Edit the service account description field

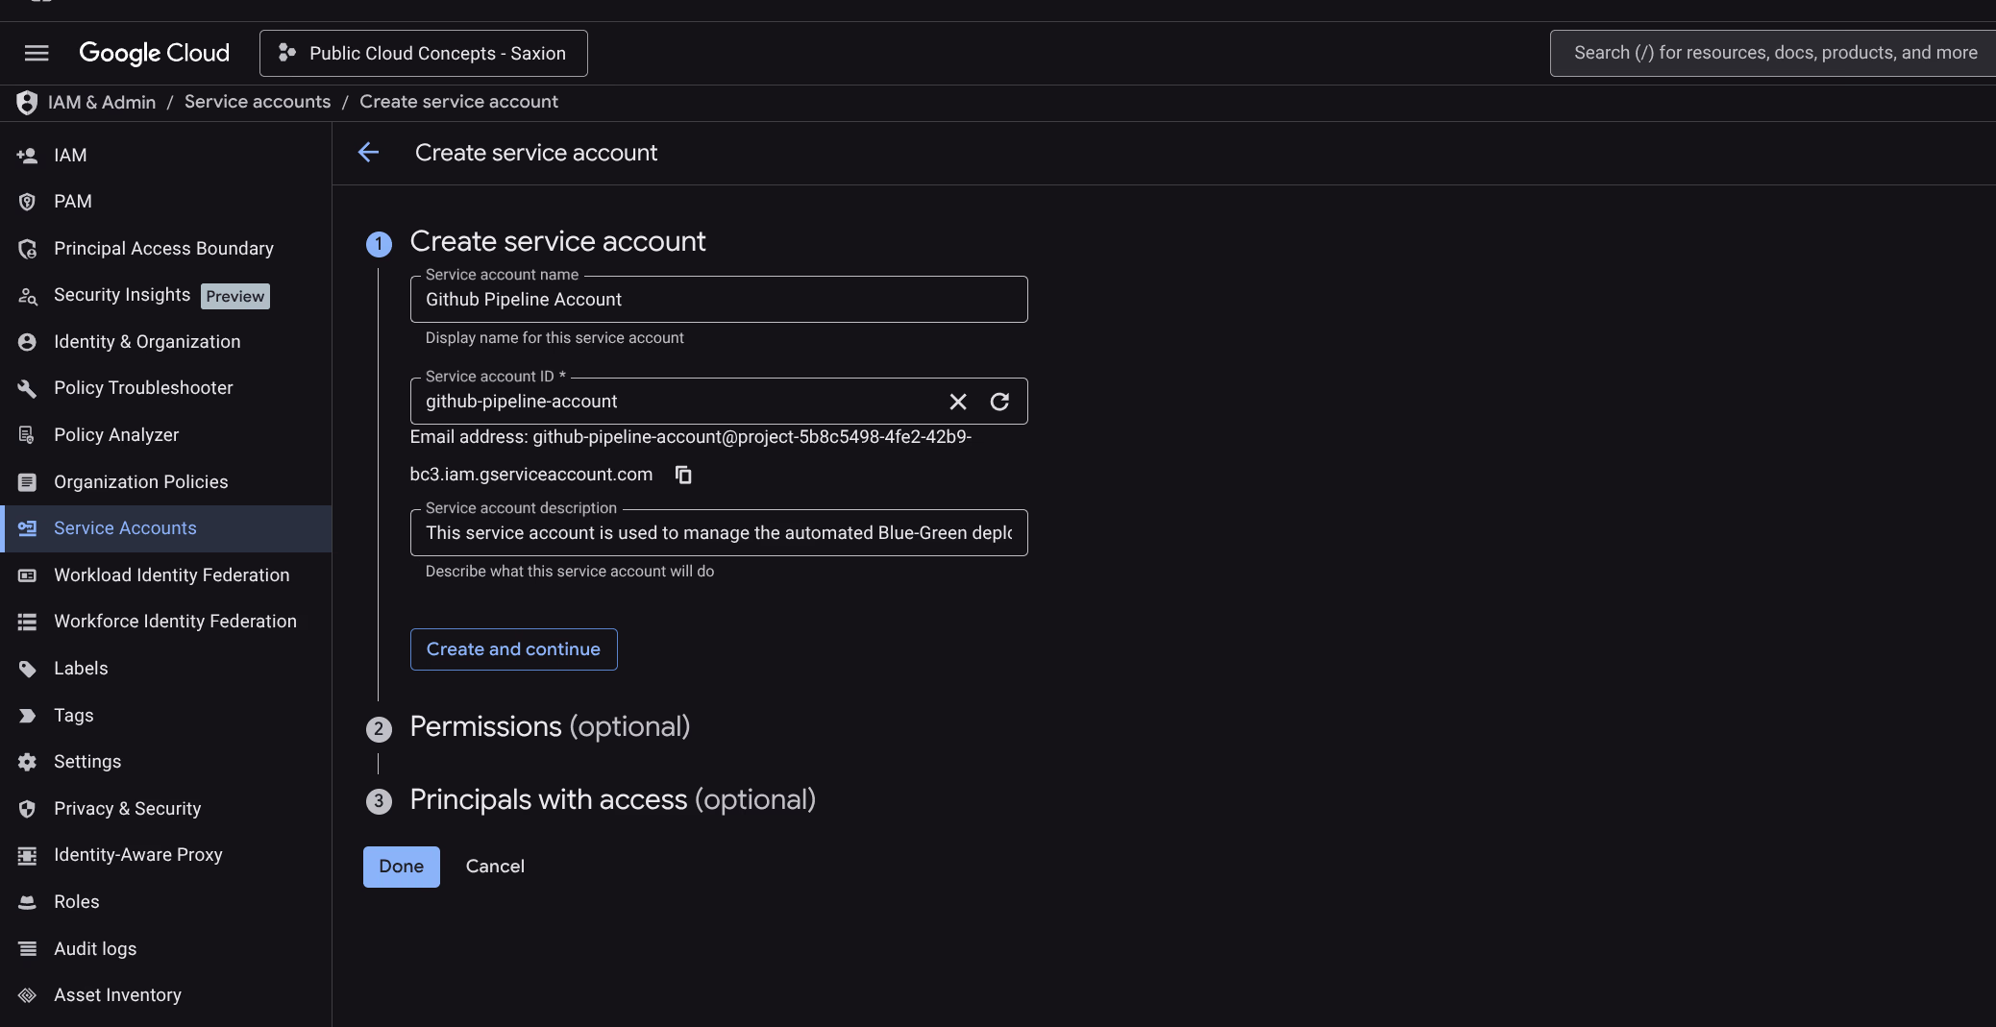pos(719,533)
